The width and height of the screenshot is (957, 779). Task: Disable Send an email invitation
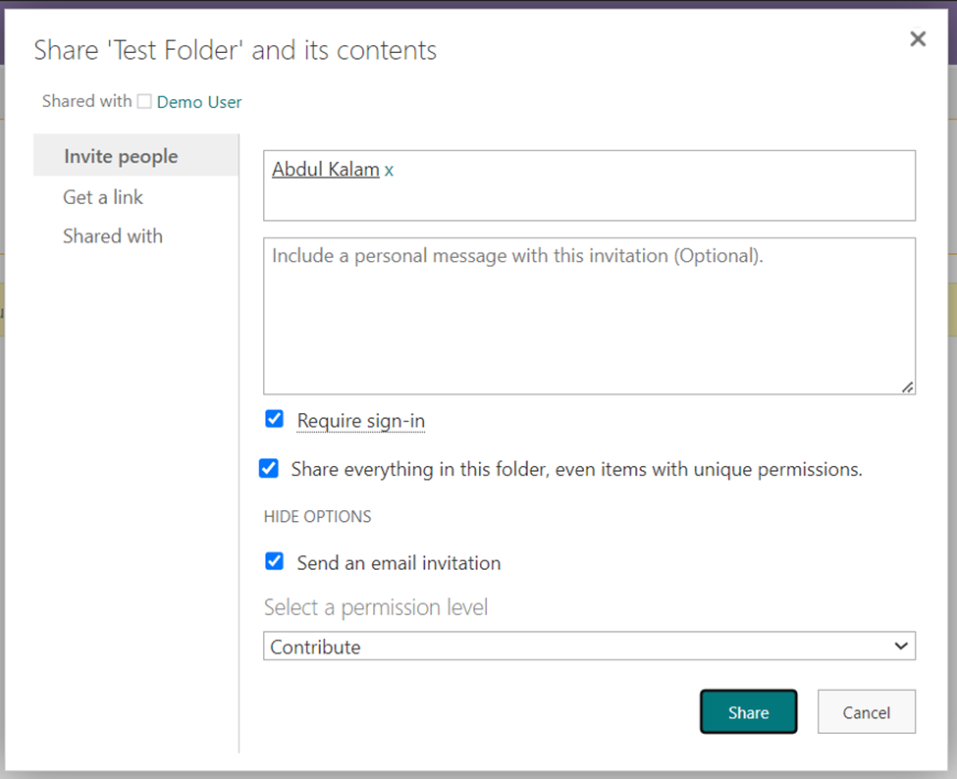pos(274,560)
